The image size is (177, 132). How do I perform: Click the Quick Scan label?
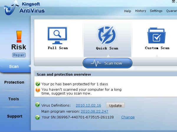click(107, 48)
